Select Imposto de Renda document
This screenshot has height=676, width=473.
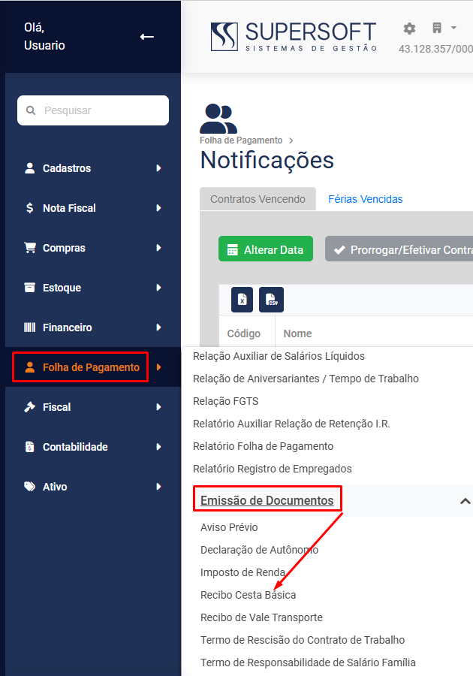click(x=243, y=572)
